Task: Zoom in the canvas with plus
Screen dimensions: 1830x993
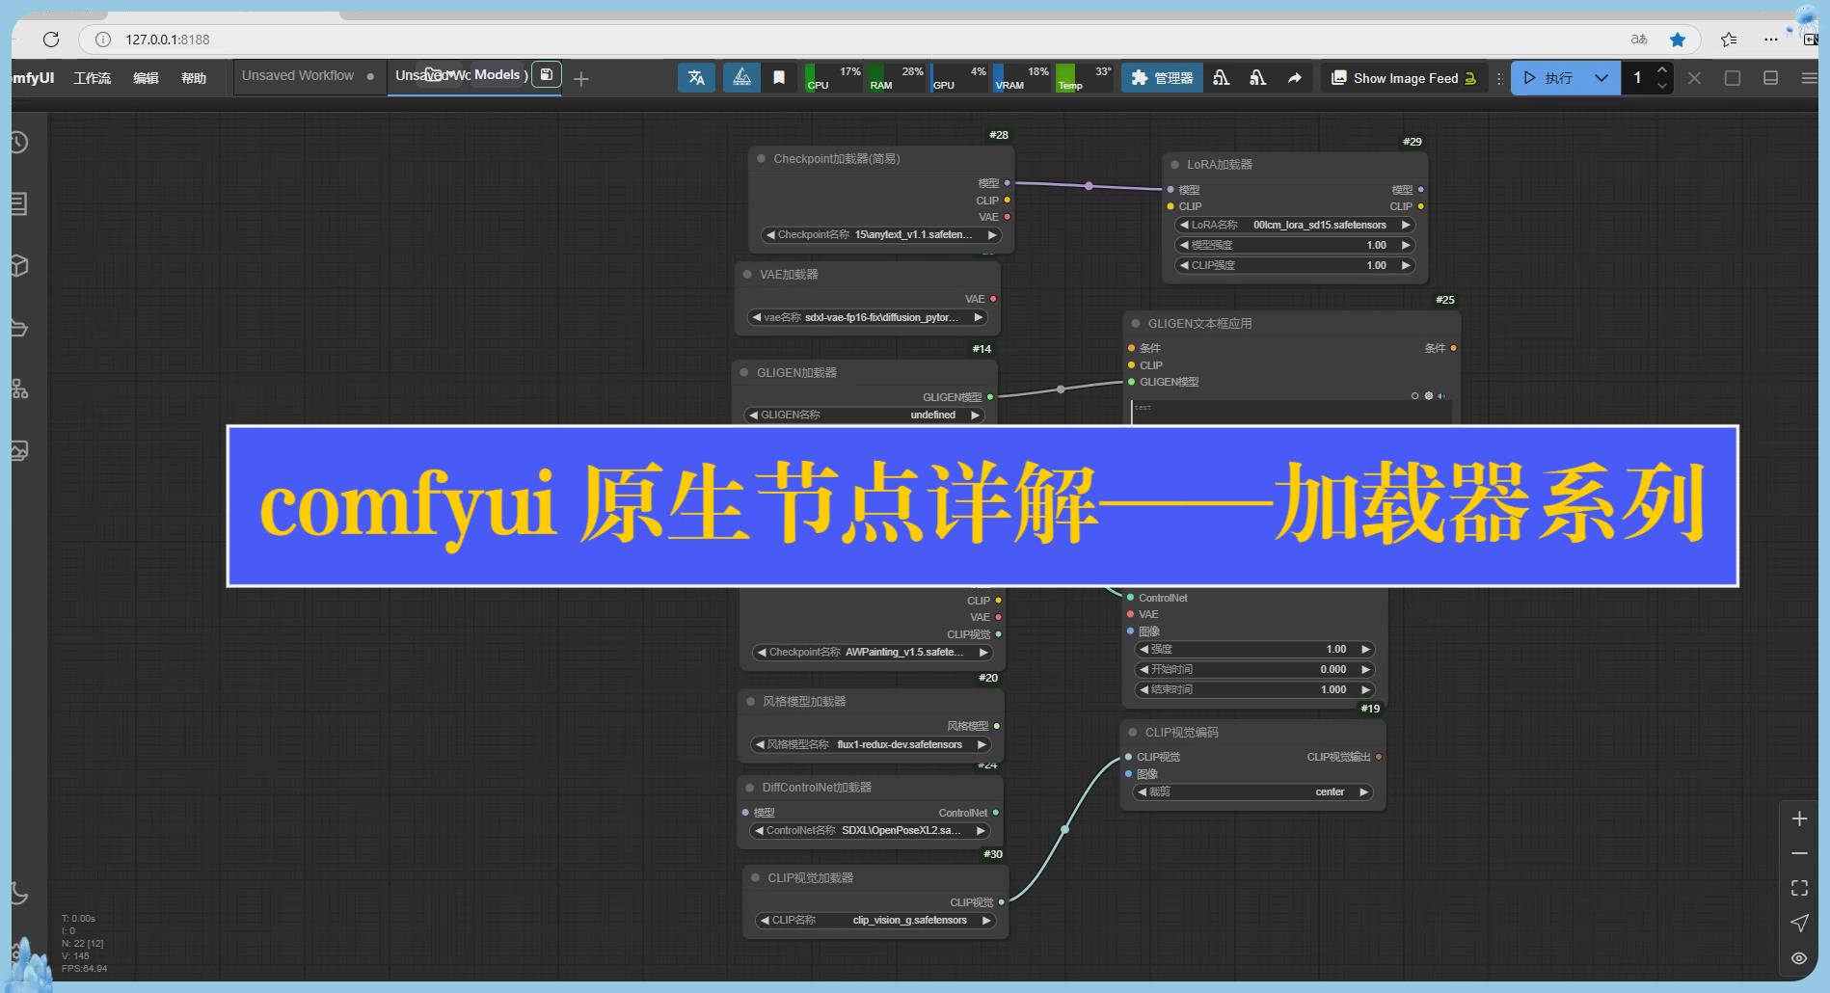Action: tap(1799, 819)
